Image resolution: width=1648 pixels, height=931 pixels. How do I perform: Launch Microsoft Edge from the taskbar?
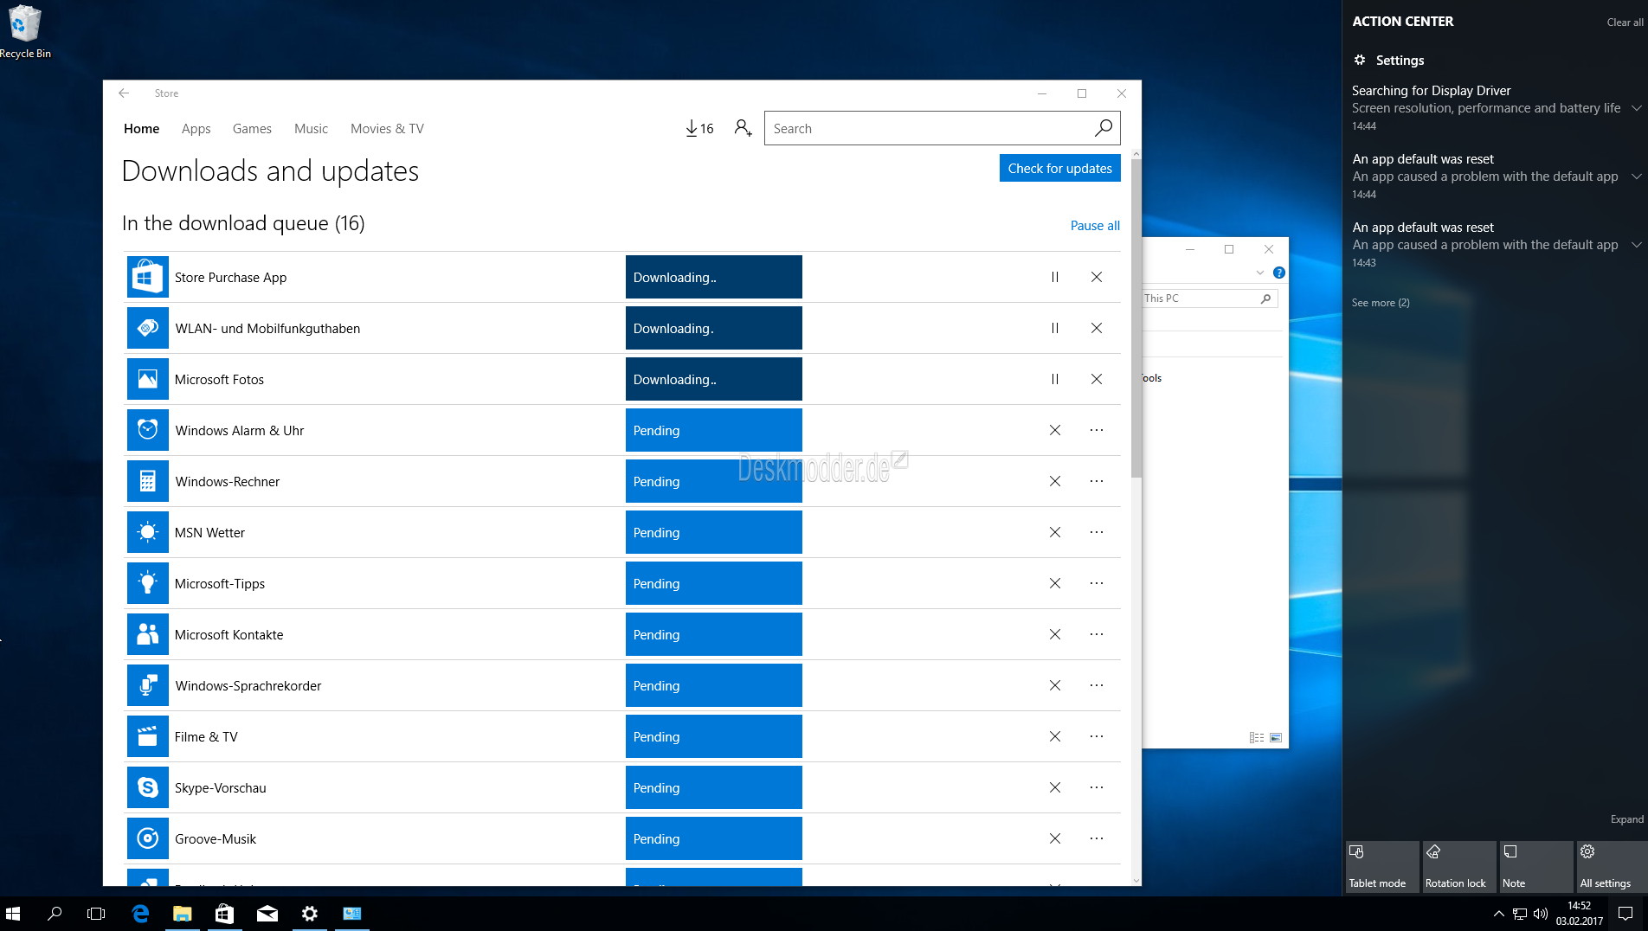(139, 914)
